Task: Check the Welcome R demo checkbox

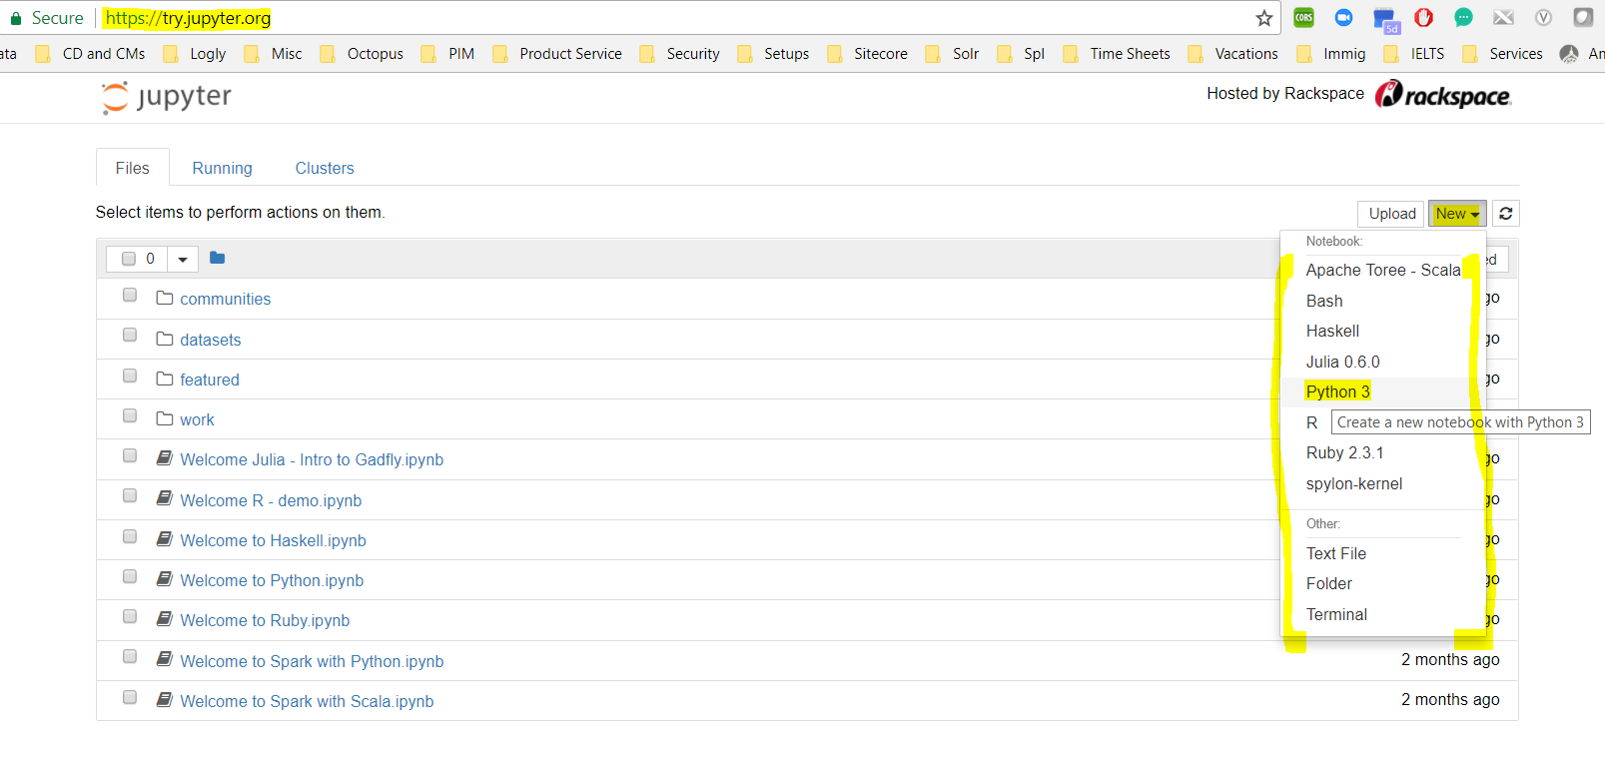Action: (130, 496)
